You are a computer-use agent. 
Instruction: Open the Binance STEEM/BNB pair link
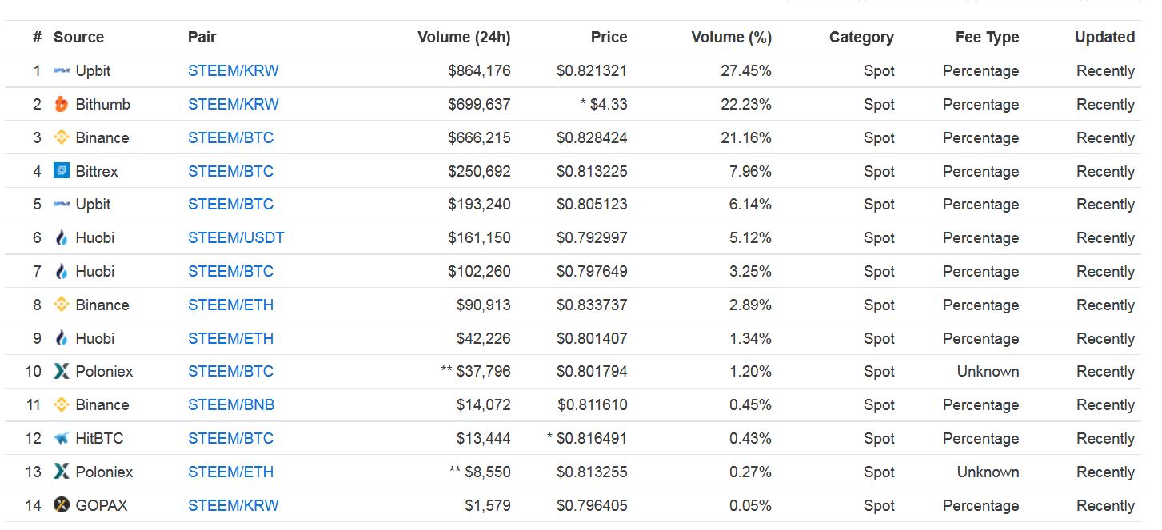coord(231,405)
